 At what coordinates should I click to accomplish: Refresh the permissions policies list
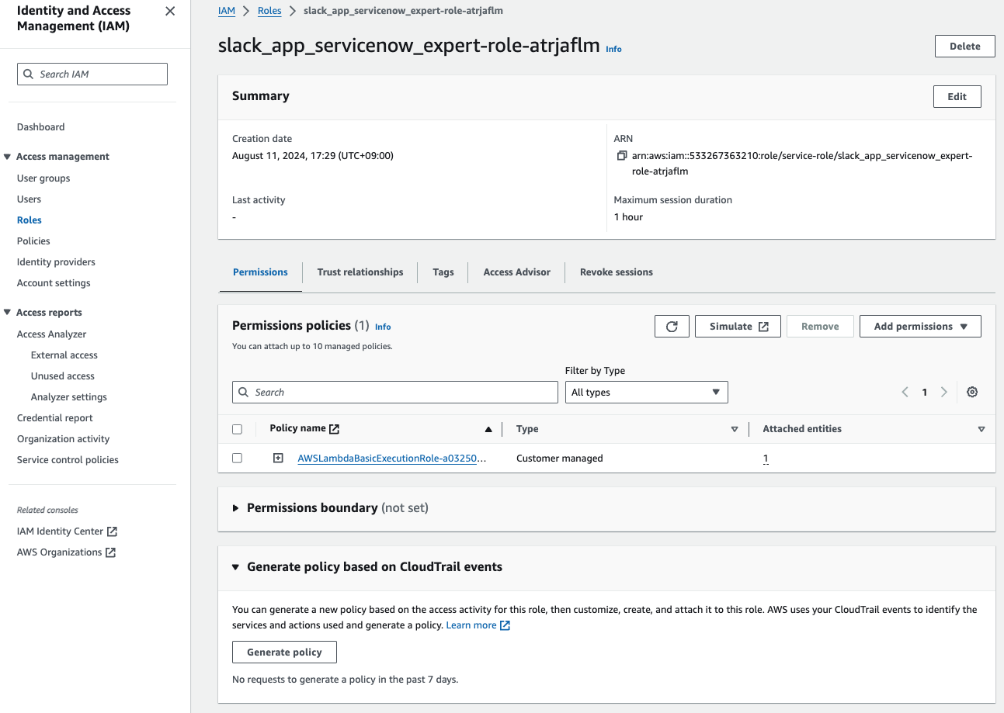672,327
